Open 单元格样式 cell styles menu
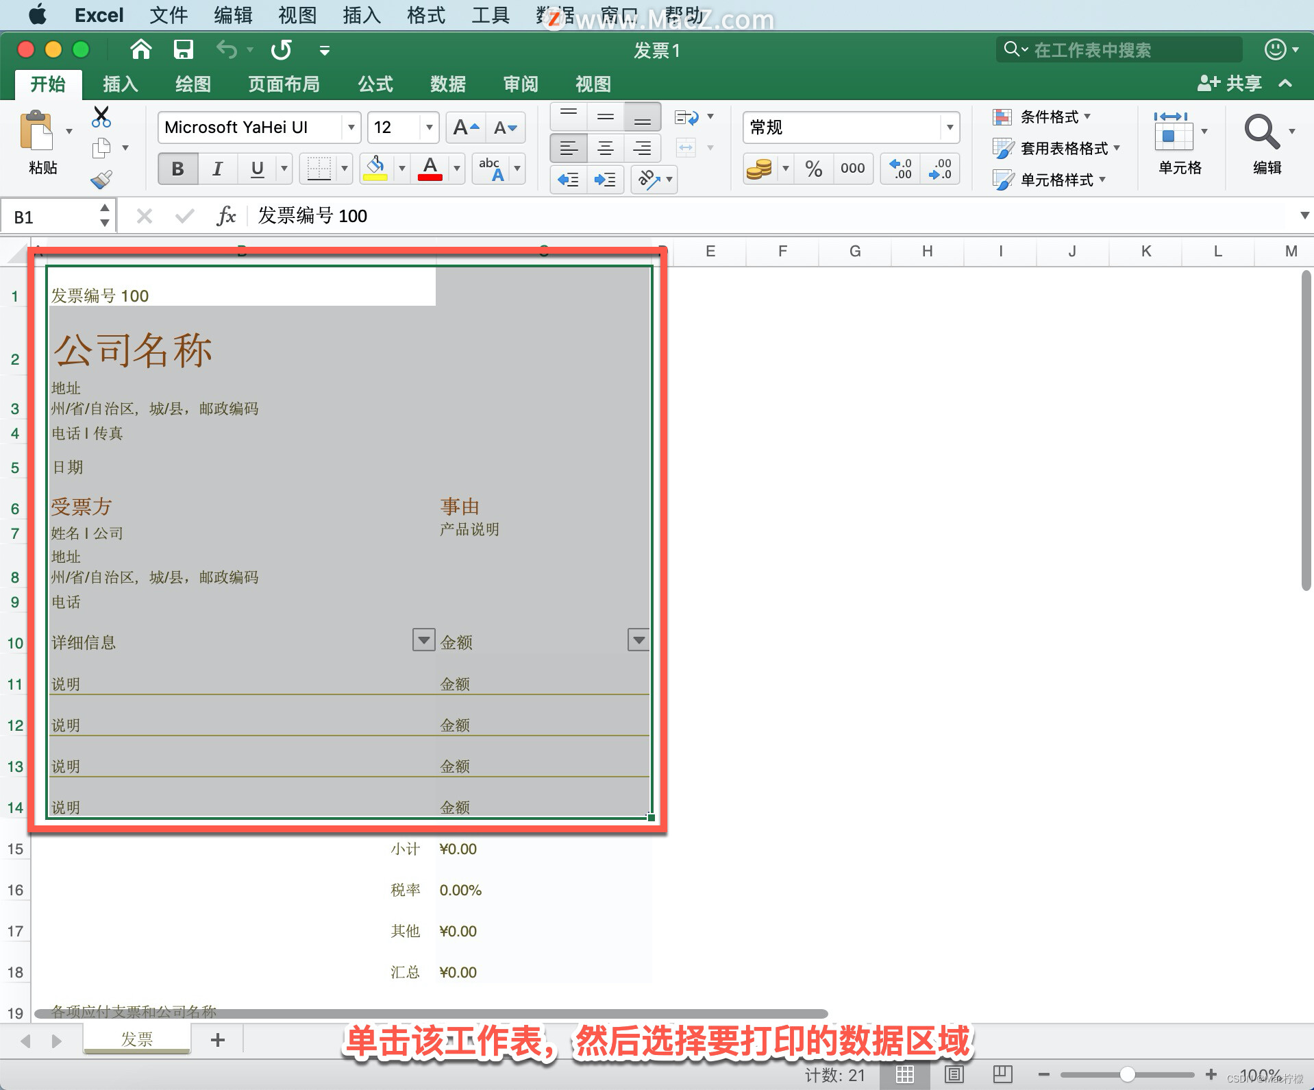The width and height of the screenshot is (1314, 1090). pos(1049,180)
